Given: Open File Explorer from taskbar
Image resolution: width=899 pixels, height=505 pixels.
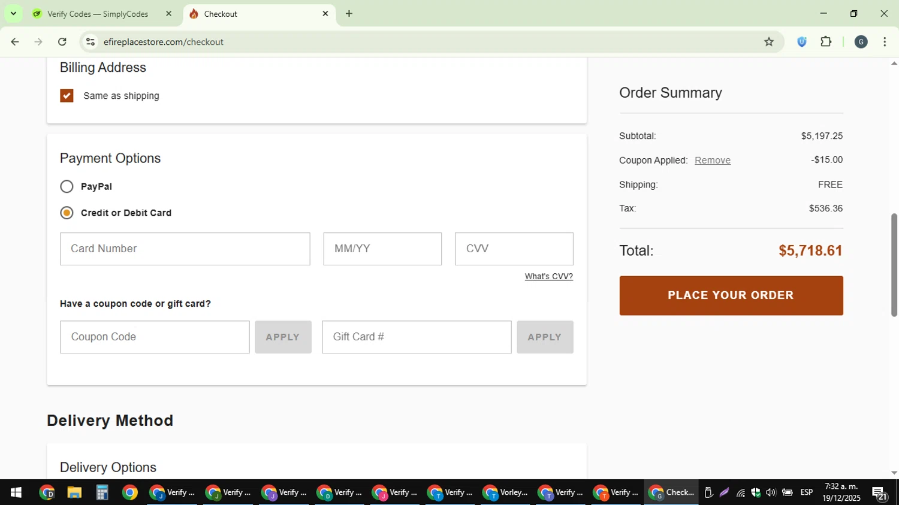Looking at the screenshot, I should 74,492.
